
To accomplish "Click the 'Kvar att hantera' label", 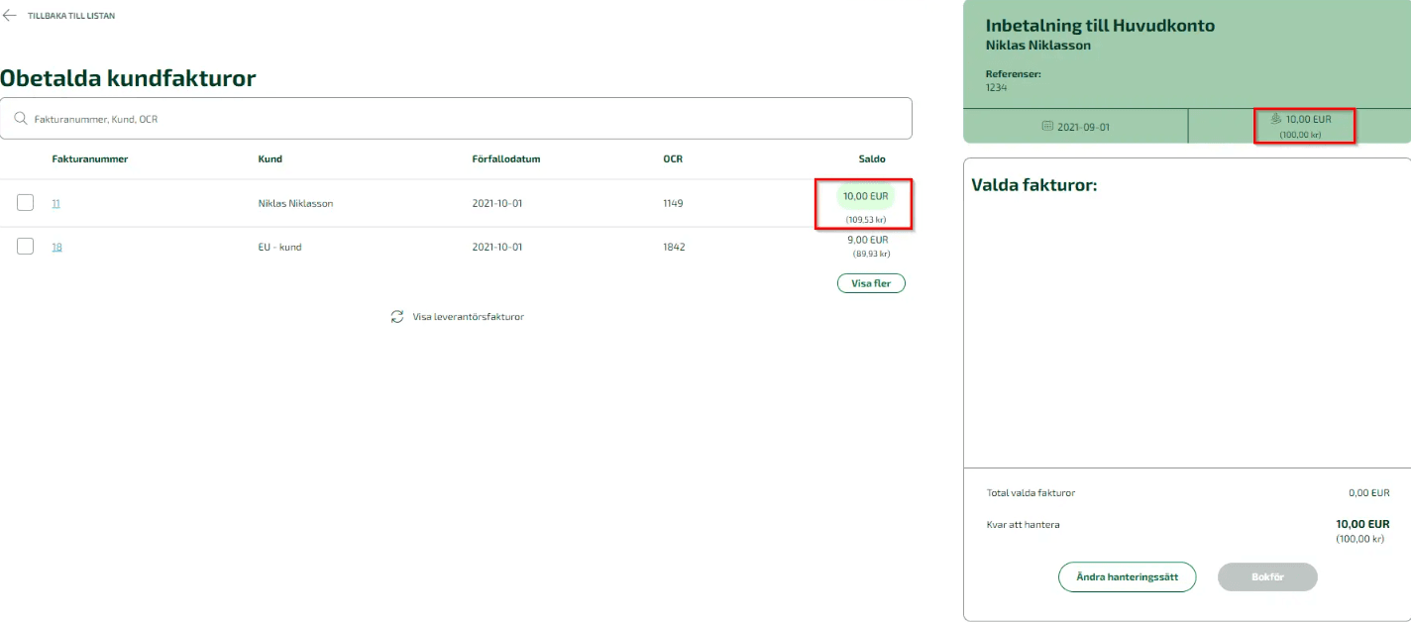I will [1023, 525].
